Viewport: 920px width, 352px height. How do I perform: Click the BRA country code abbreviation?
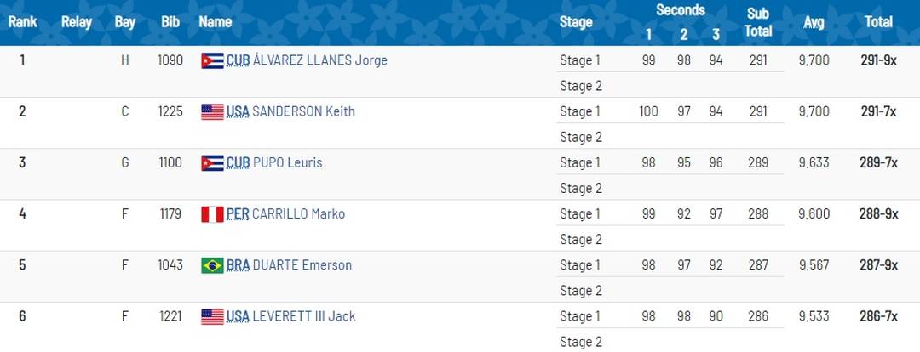click(239, 265)
